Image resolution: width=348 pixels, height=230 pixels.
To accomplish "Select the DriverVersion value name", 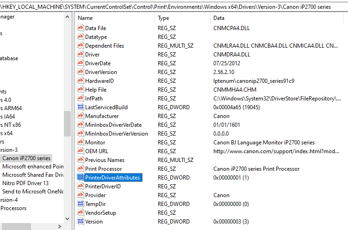I will pyautogui.click(x=101, y=72).
